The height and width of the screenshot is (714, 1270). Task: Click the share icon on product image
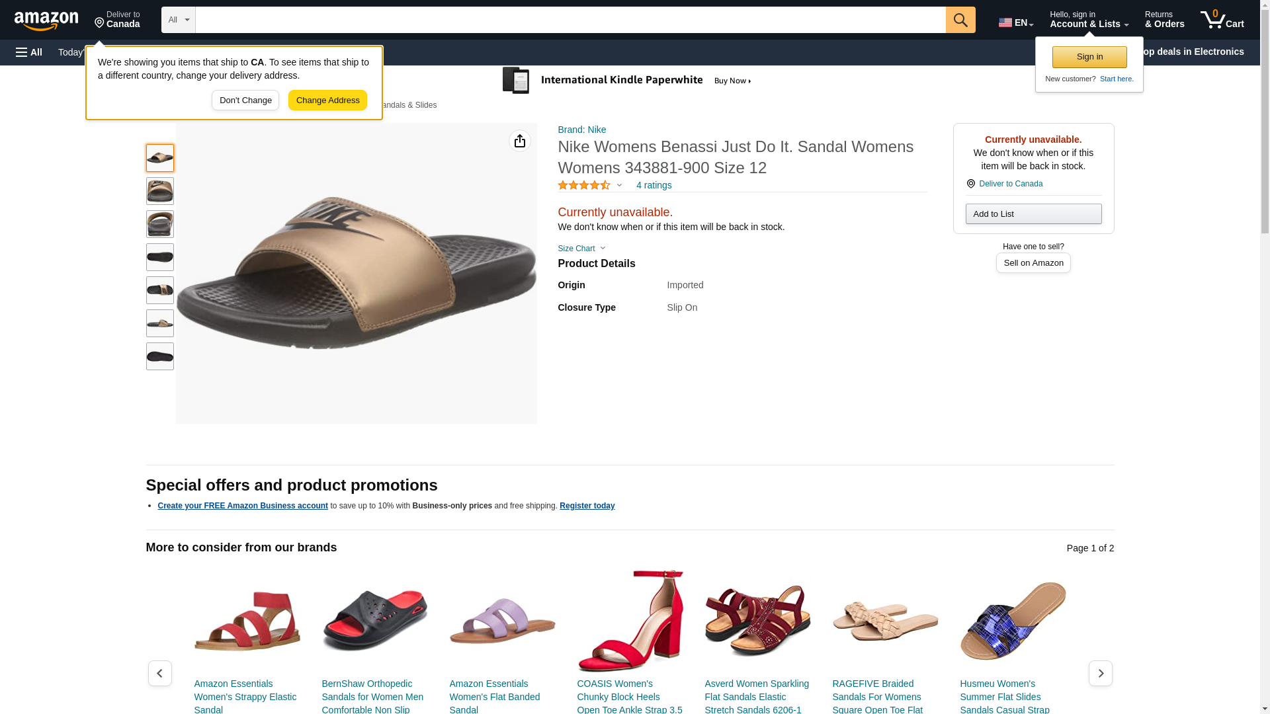pyautogui.click(x=520, y=141)
